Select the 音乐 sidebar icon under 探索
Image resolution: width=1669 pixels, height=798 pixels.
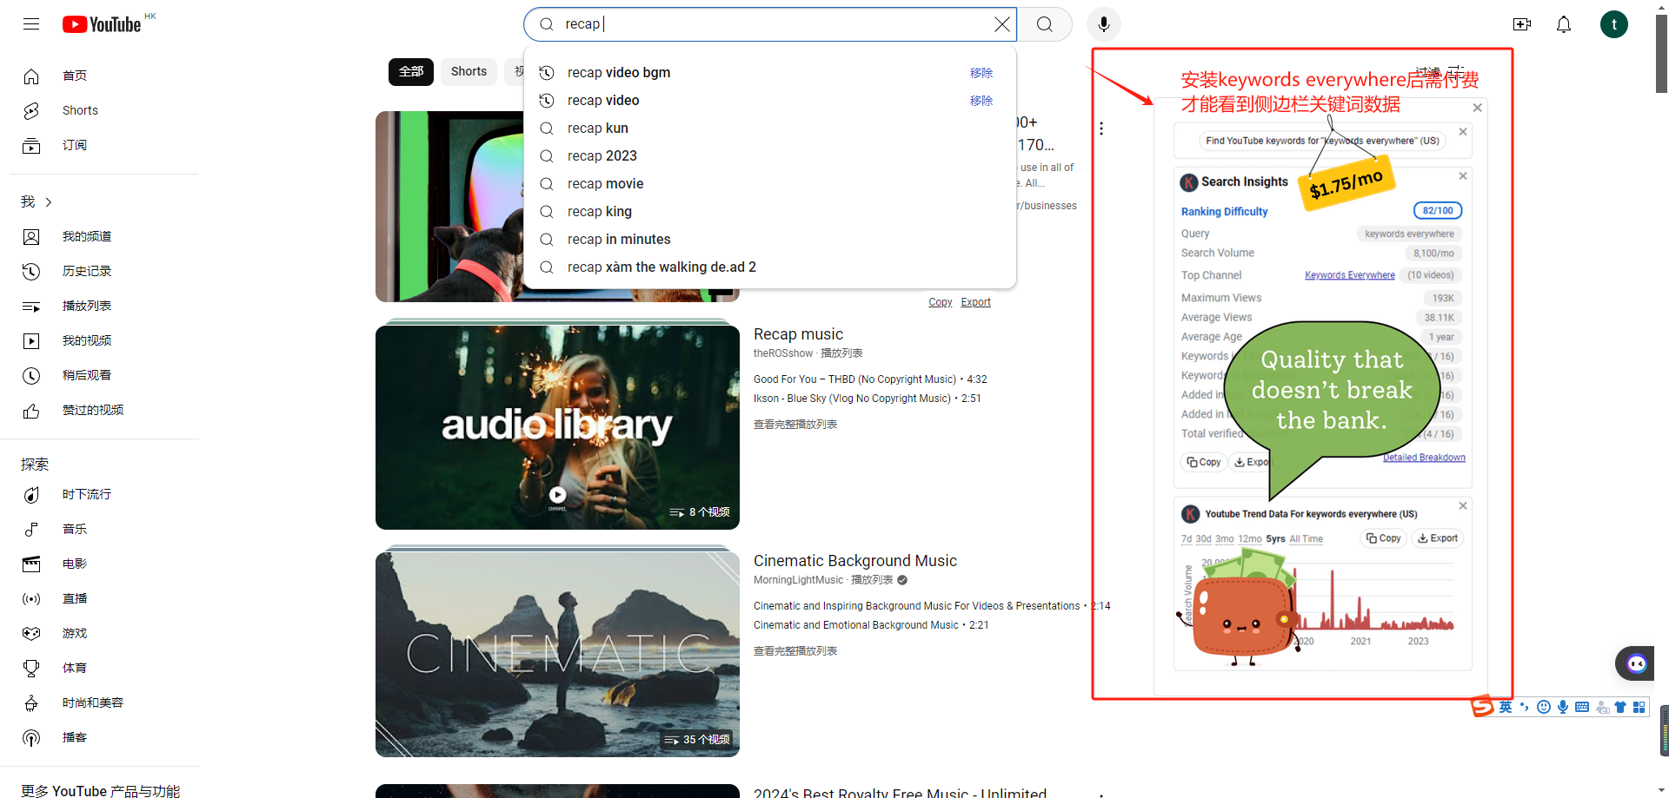[31, 529]
